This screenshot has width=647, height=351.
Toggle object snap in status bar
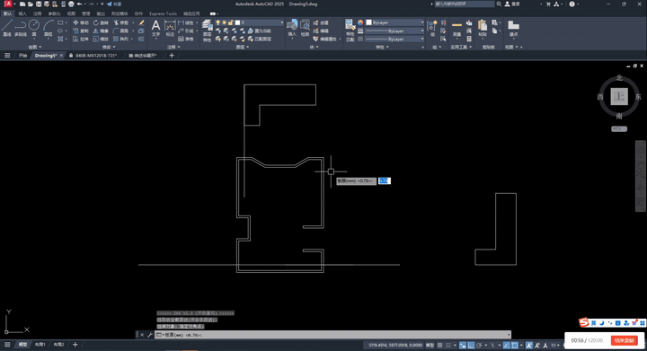point(515,346)
